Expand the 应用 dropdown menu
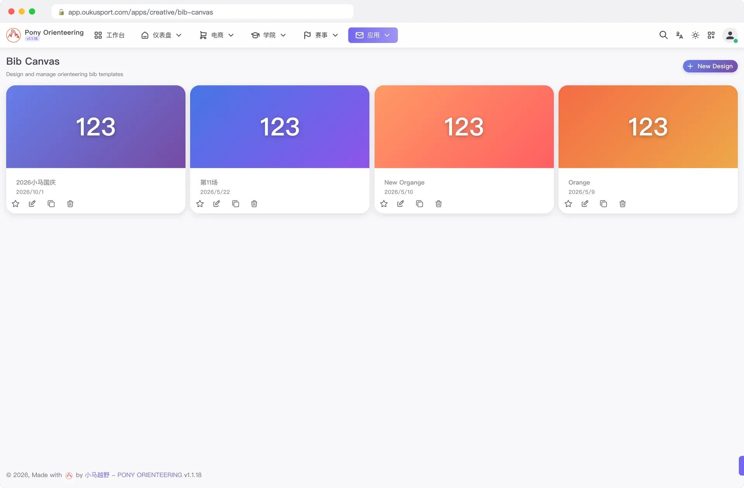The width and height of the screenshot is (744, 488). 373,35
